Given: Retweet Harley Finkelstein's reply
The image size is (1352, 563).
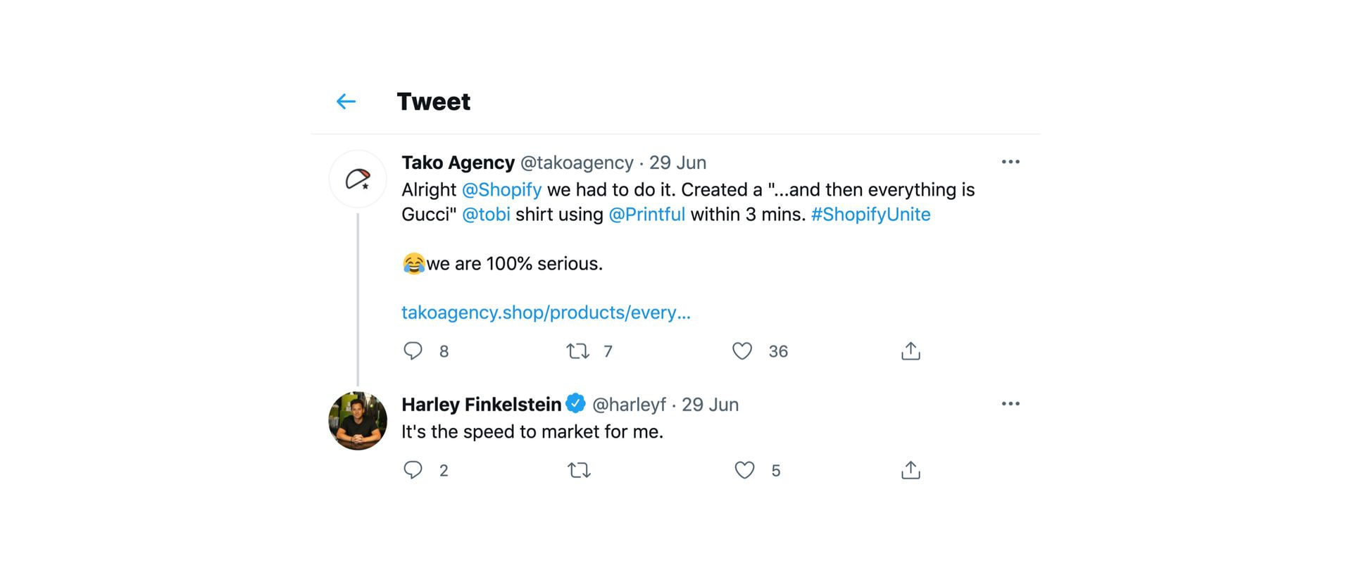Looking at the screenshot, I should coord(579,469).
